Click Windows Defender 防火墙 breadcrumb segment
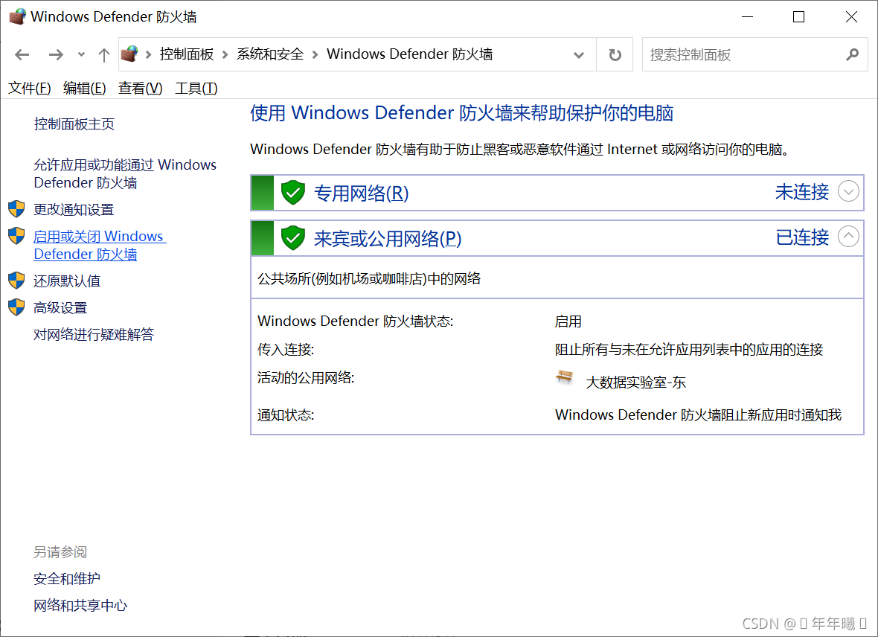The width and height of the screenshot is (878, 637). (410, 54)
